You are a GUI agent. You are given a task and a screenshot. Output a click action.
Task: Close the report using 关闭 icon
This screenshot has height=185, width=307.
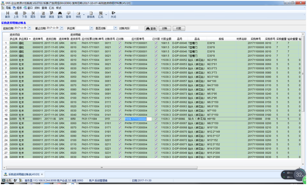coord(113,15)
